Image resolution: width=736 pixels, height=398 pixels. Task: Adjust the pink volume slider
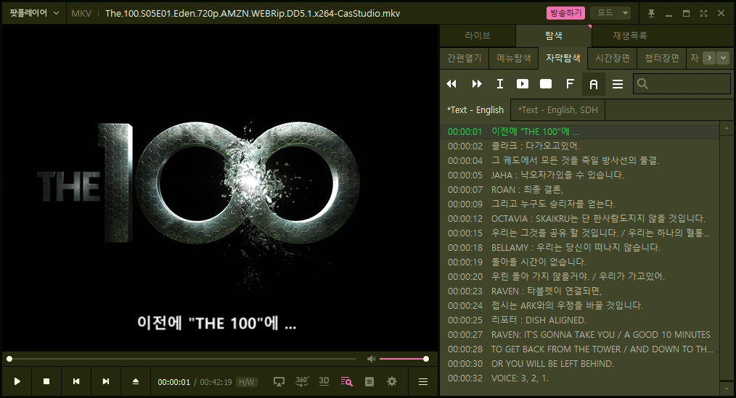click(403, 359)
